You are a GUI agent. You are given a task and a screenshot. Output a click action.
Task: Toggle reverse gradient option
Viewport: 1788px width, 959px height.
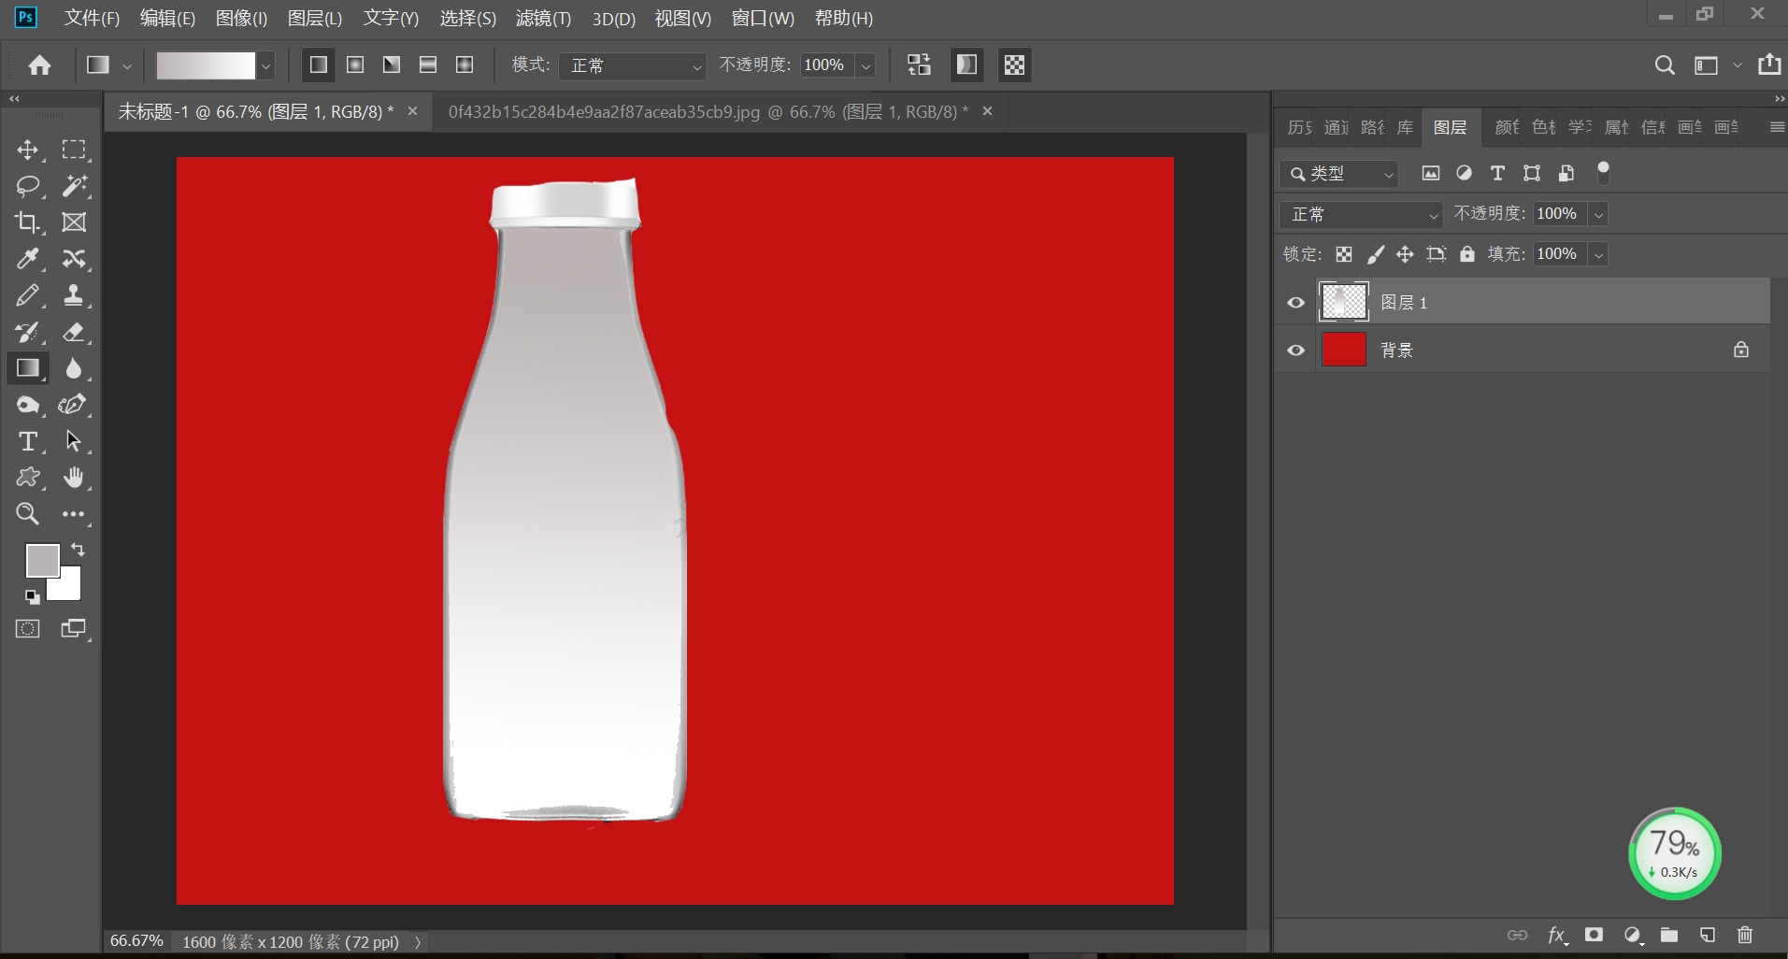(x=919, y=64)
